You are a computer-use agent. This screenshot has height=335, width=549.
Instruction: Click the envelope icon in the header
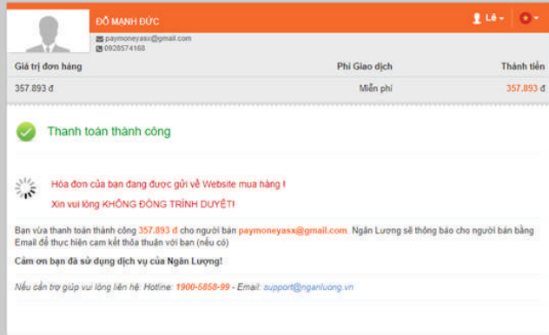point(99,39)
